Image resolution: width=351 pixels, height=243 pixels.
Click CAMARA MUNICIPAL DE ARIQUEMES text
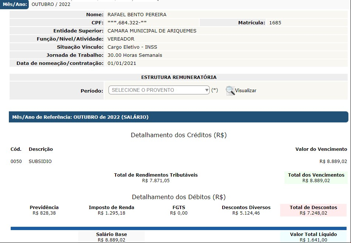(152, 31)
